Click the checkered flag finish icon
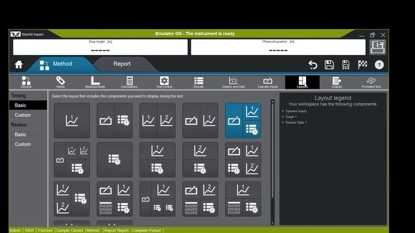 point(362,65)
